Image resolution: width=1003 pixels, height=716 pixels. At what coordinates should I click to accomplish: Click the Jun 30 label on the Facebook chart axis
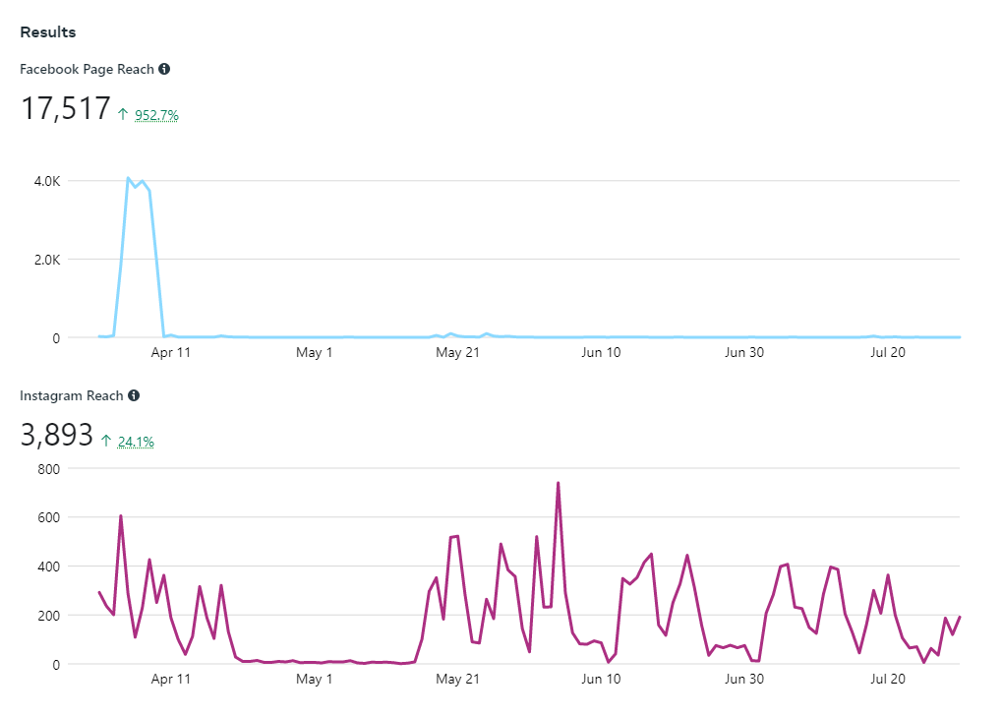pyautogui.click(x=744, y=352)
